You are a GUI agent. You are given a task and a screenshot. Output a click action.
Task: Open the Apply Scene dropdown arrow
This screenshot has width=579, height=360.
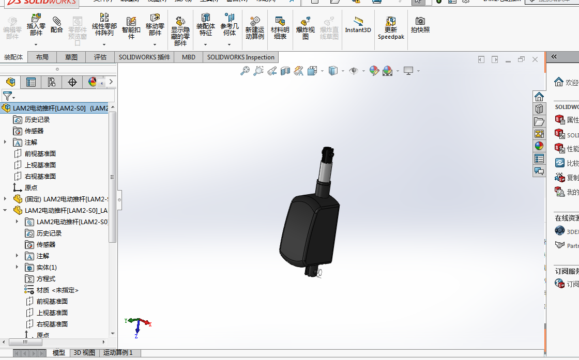398,71
